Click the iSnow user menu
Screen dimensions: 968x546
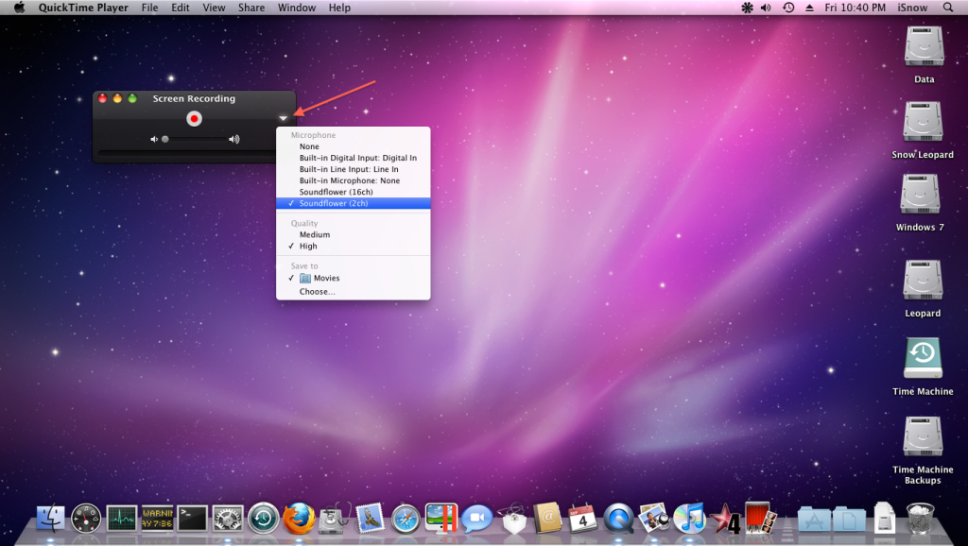click(912, 8)
